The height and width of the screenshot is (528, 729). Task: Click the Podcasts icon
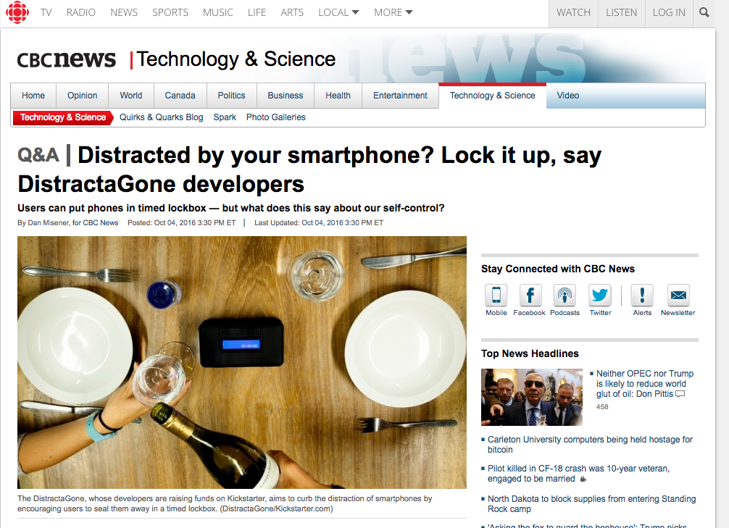pyautogui.click(x=565, y=295)
